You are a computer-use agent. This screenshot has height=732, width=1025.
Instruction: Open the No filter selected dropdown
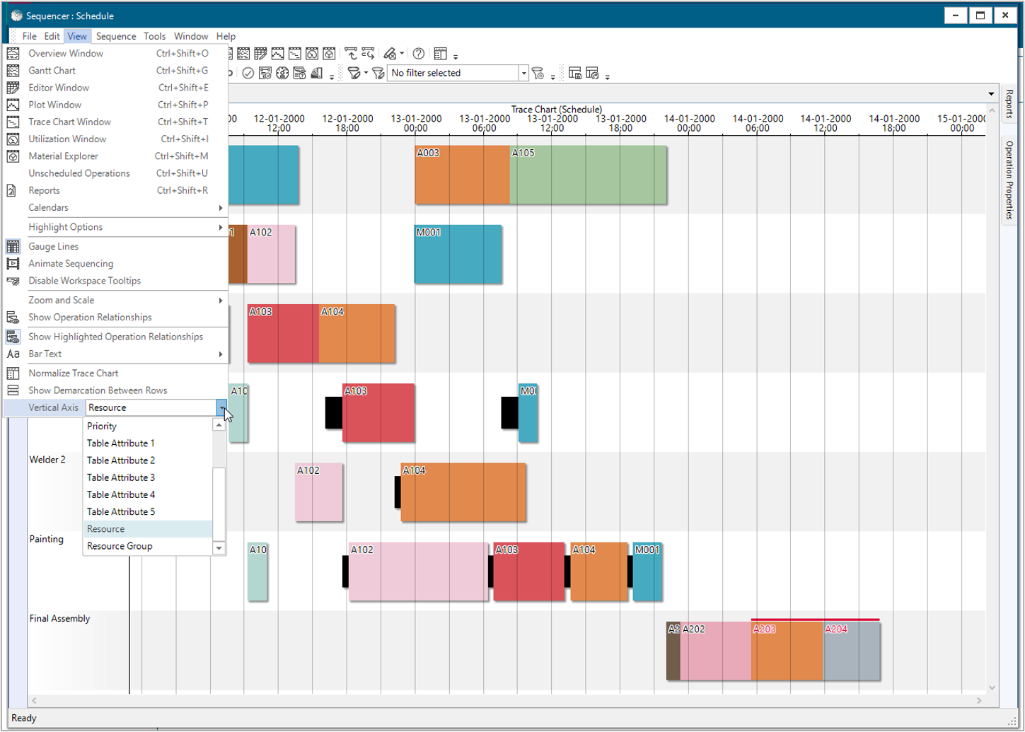[x=523, y=72]
